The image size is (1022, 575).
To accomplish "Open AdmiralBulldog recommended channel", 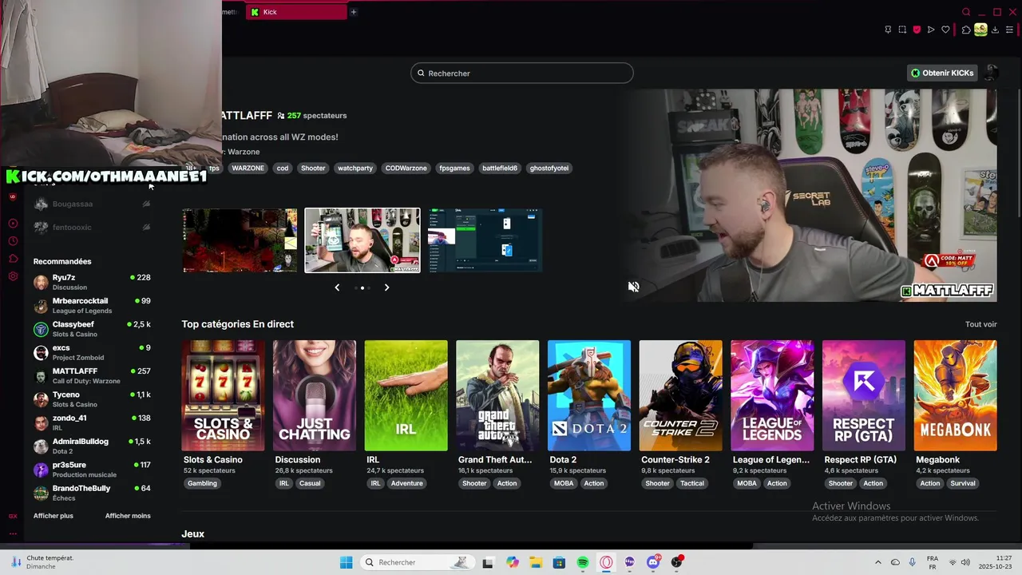I will [x=92, y=446].
